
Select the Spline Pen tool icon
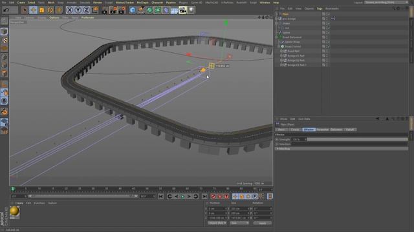point(141,10)
